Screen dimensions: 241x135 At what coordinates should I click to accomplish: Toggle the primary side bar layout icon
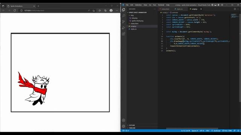click(x=212, y=5)
